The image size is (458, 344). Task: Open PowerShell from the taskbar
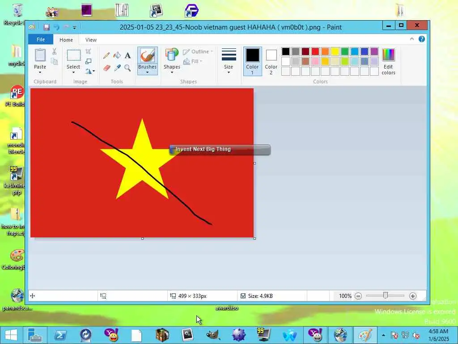pyautogui.click(x=60, y=335)
